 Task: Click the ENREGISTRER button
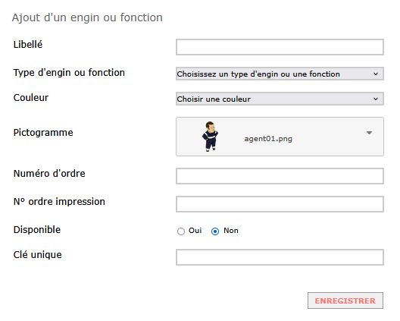345,301
